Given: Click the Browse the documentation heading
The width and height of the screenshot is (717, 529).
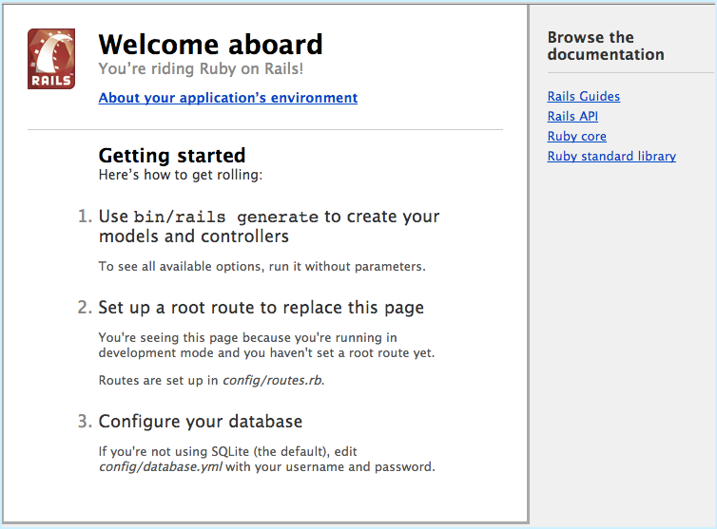Looking at the screenshot, I should (606, 47).
